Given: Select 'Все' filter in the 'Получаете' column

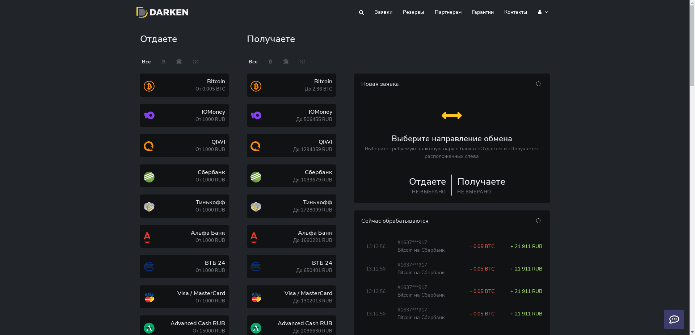Looking at the screenshot, I should 253,62.
